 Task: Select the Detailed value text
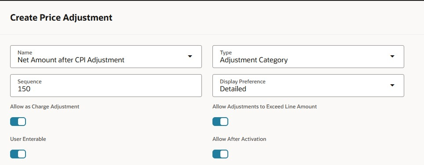233,89
